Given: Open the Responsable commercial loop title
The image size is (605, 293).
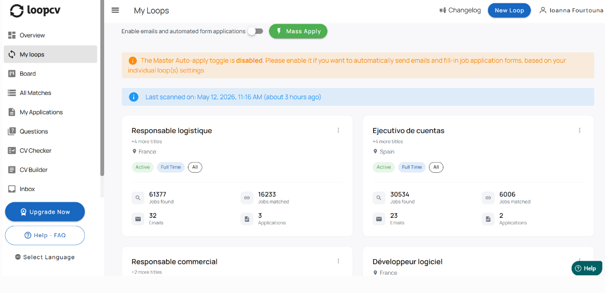Looking at the screenshot, I should coord(174,262).
